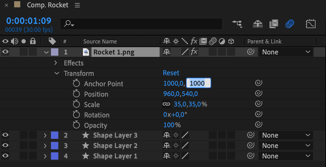The height and width of the screenshot is (167, 326).
Task: Open the Comp. Rocket panel menu
Action: (77, 5)
